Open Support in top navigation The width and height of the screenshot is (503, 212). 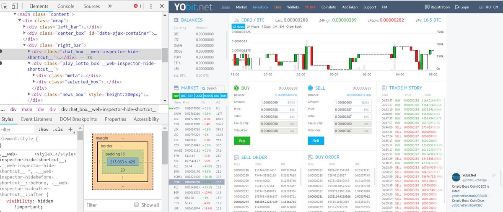point(370,8)
